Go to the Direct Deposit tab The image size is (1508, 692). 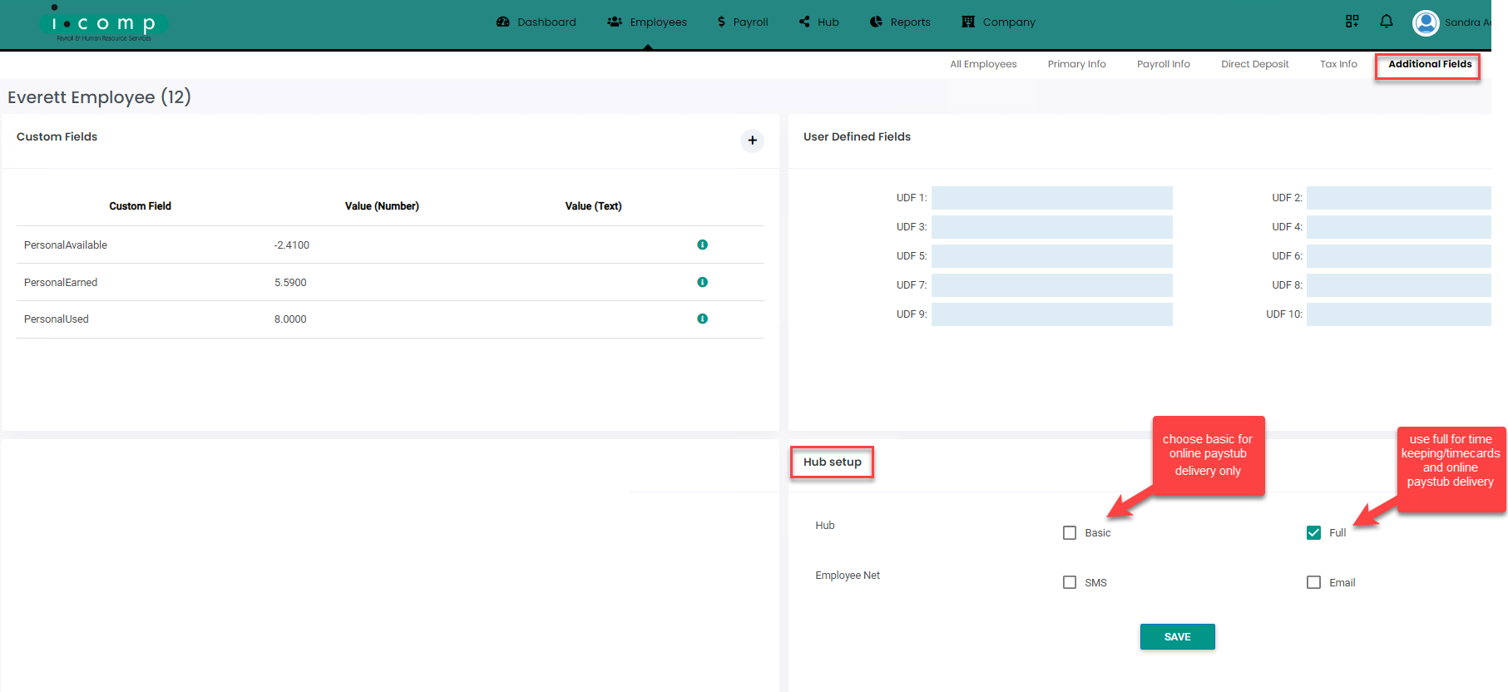tap(1254, 64)
